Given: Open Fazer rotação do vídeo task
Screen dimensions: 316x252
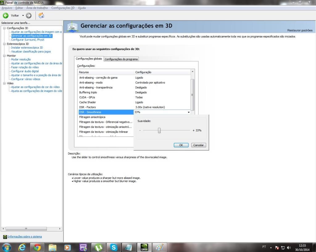Looking at the screenshot, I should tap(25, 67).
